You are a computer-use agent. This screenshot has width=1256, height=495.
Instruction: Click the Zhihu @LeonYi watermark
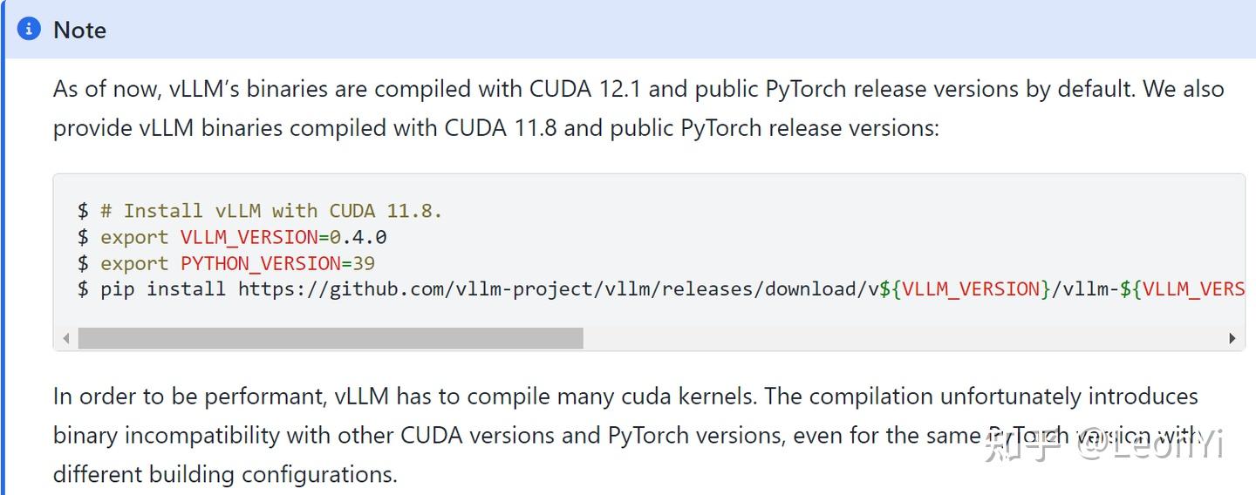1103,445
